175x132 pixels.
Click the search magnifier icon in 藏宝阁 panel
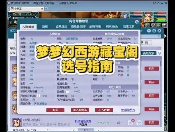tap(159, 36)
